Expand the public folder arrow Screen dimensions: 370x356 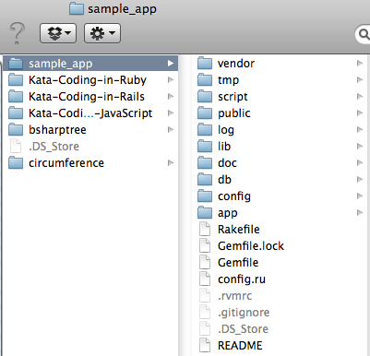(x=359, y=113)
